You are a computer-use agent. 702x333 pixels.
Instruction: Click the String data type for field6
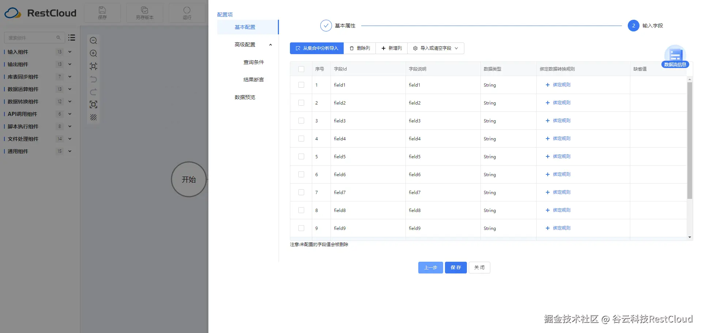click(x=490, y=175)
